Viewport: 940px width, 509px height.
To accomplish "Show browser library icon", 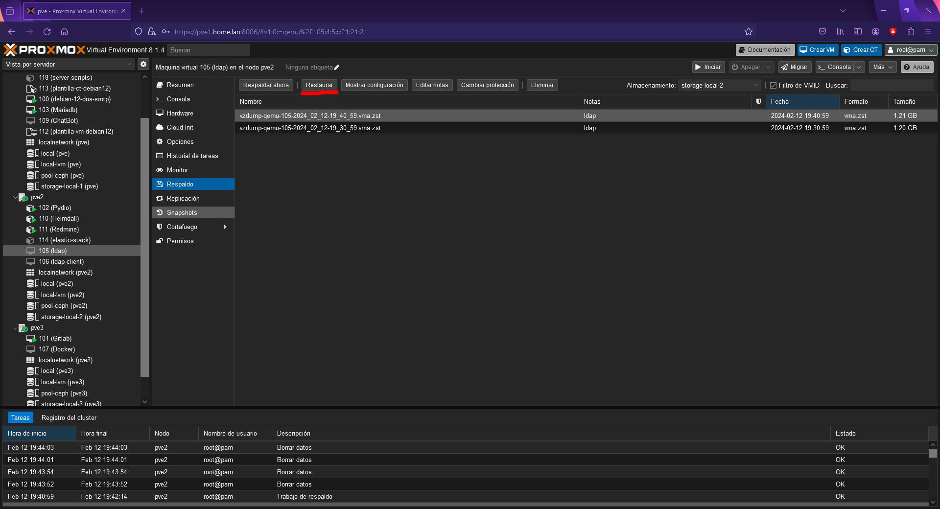I will pyautogui.click(x=840, y=32).
